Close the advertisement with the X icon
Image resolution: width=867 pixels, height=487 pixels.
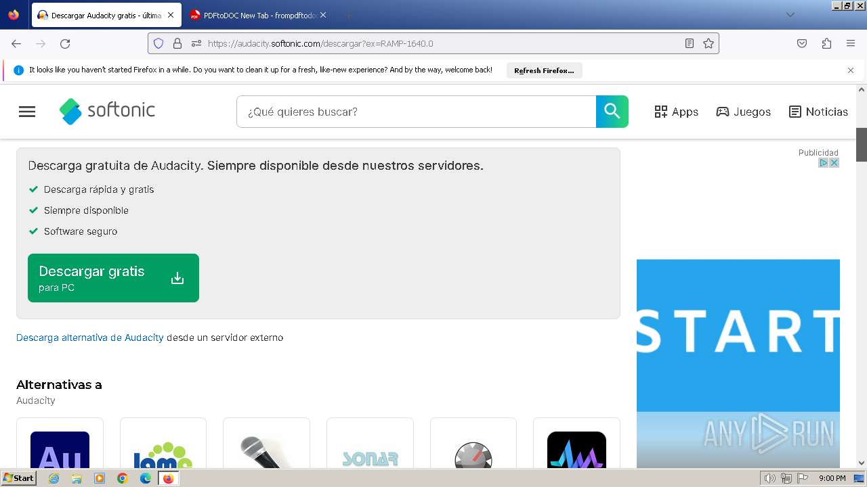click(x=834, y=163)
